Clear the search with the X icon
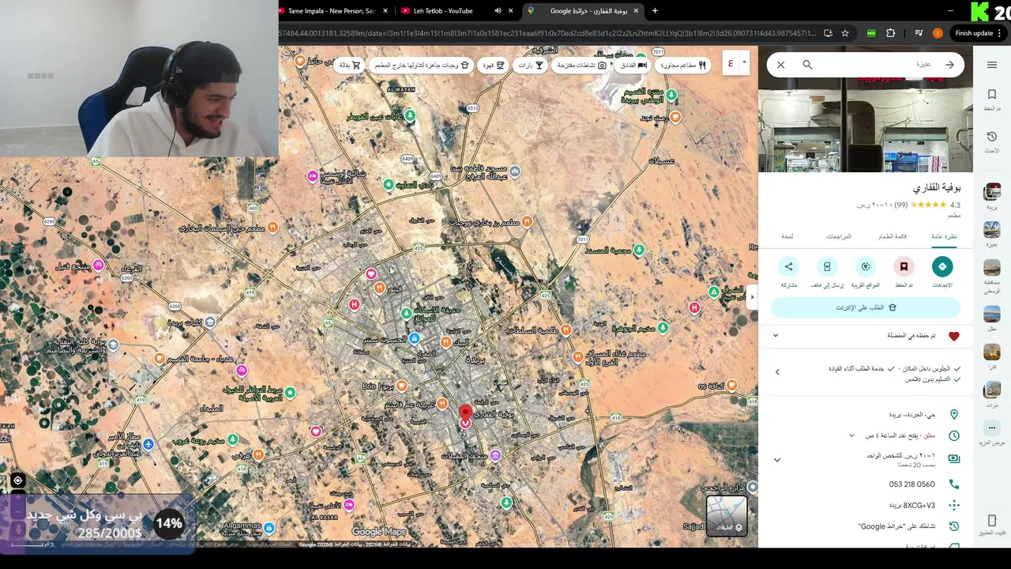 click(x=780, y=65)
